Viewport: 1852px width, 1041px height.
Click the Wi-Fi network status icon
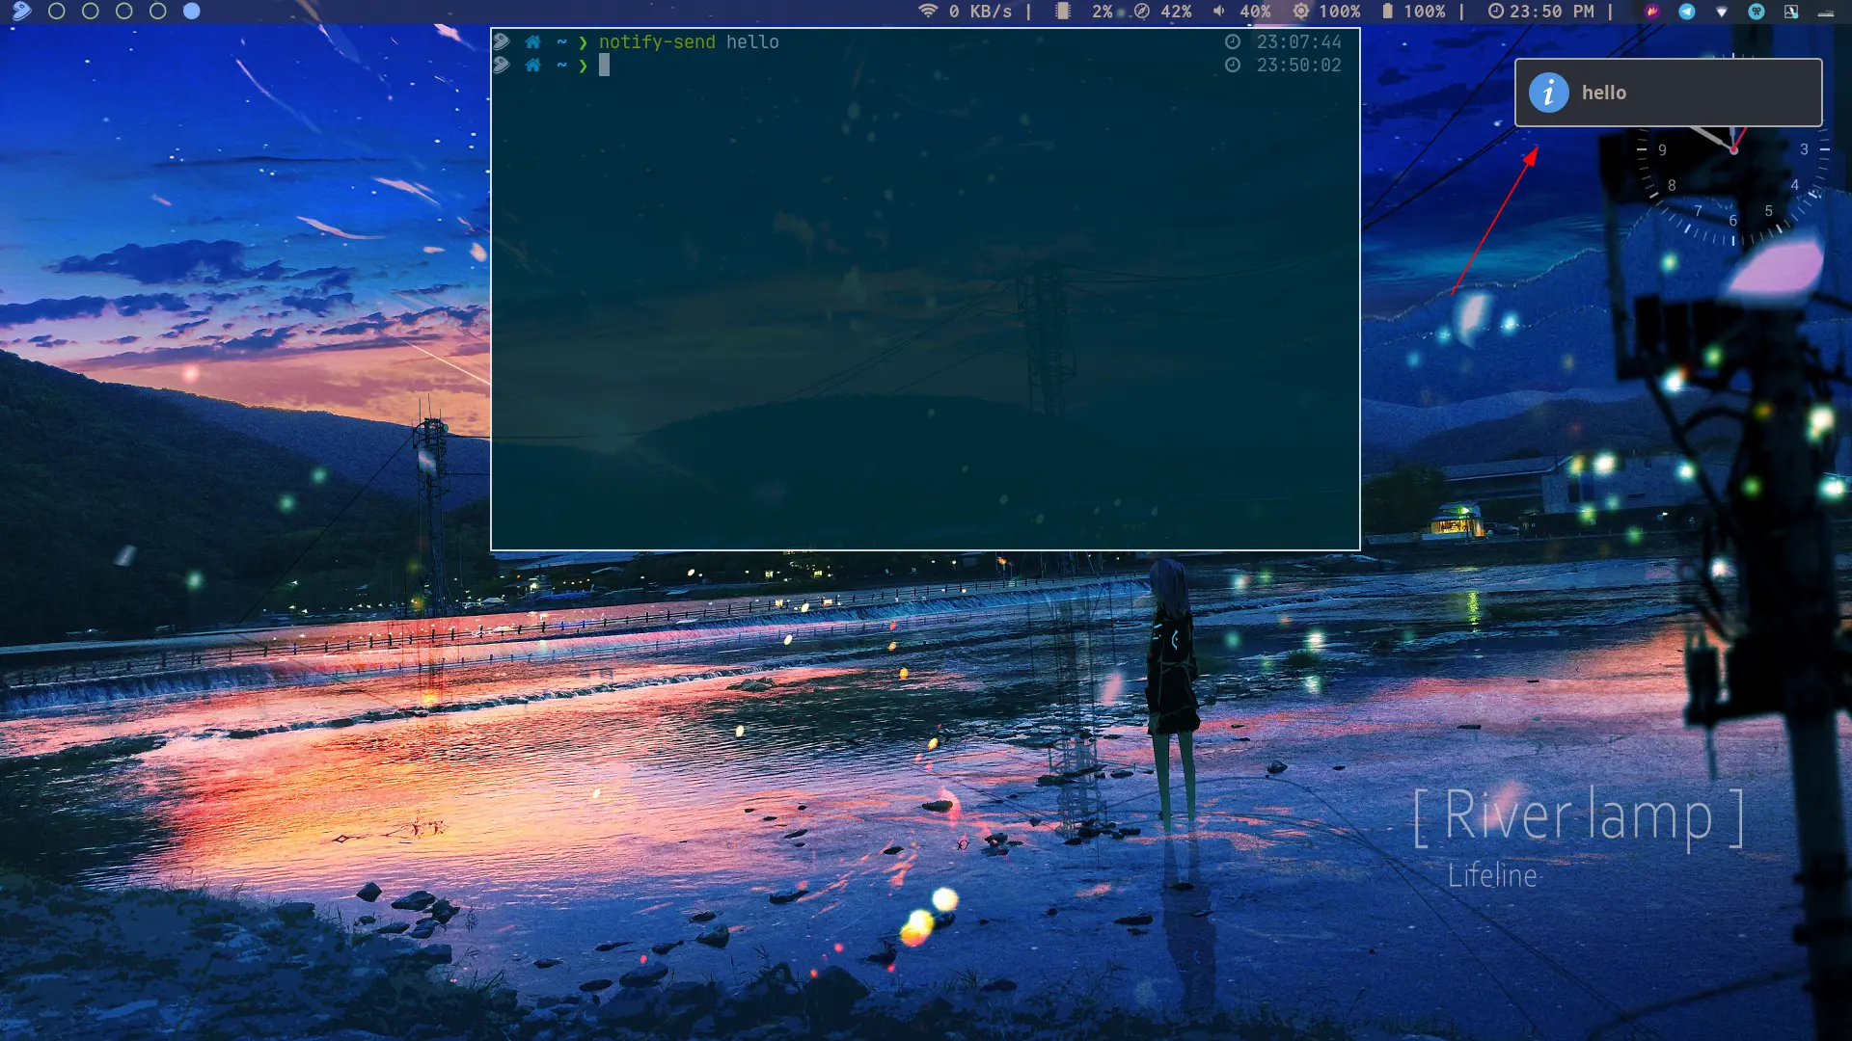[928, 12]
